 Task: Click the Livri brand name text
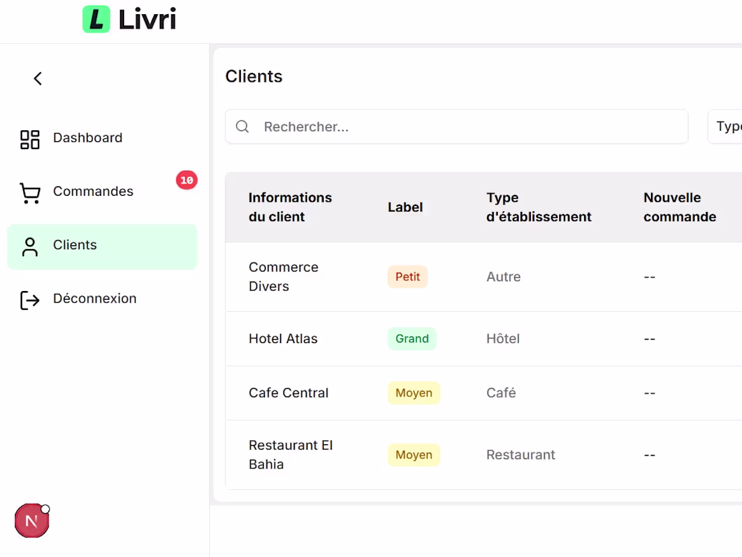pyautogui.click(x=147, y=20)
